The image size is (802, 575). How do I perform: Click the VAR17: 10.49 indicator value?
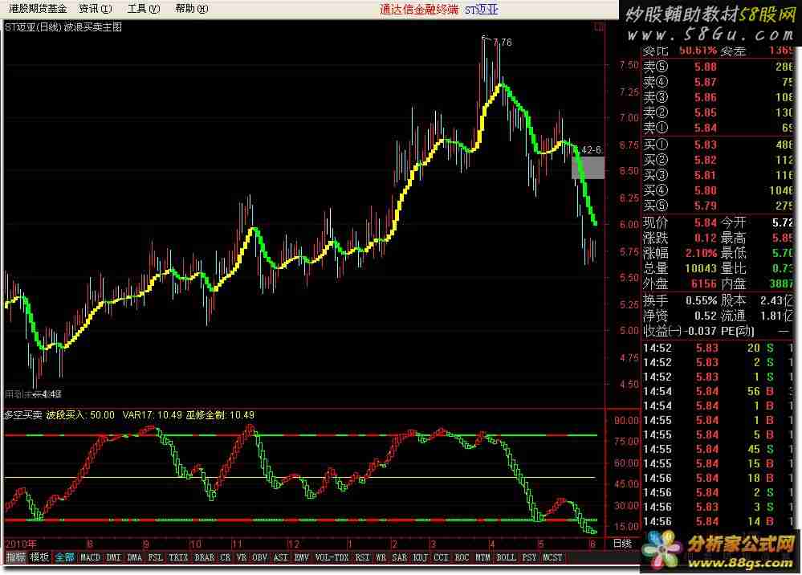pos(152,415)
